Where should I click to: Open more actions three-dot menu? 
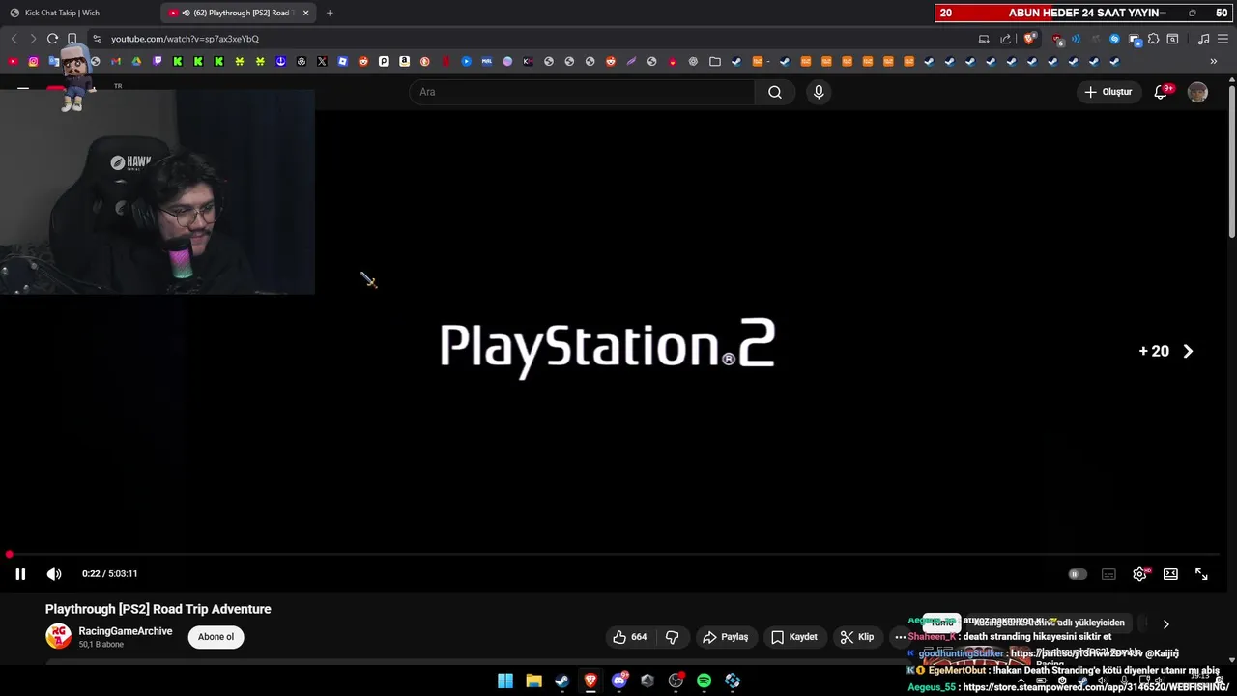(900, 637)
